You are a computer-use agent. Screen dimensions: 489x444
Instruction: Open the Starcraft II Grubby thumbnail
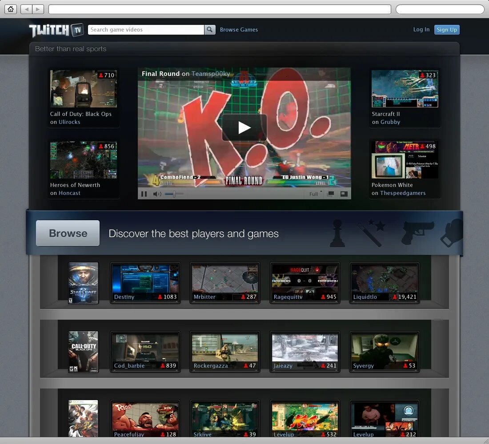pos(405,89)
